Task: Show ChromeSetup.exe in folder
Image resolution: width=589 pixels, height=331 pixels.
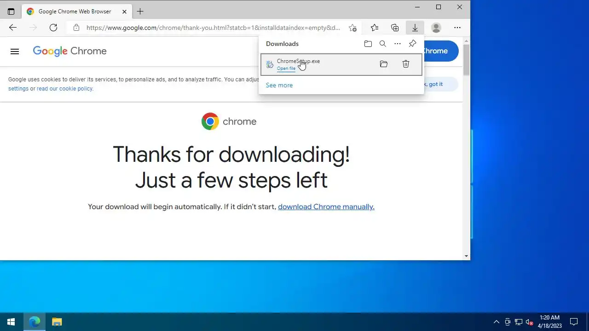Action: (384, 64)
